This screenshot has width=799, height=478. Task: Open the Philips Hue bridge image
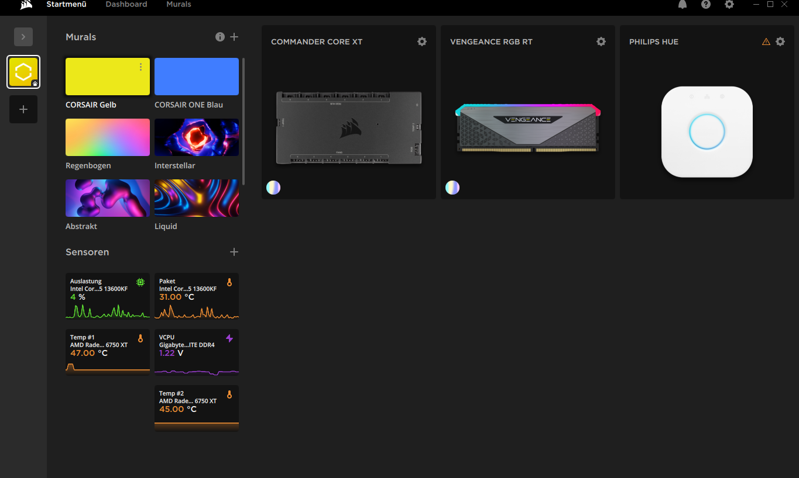click(x=707, y=132)
